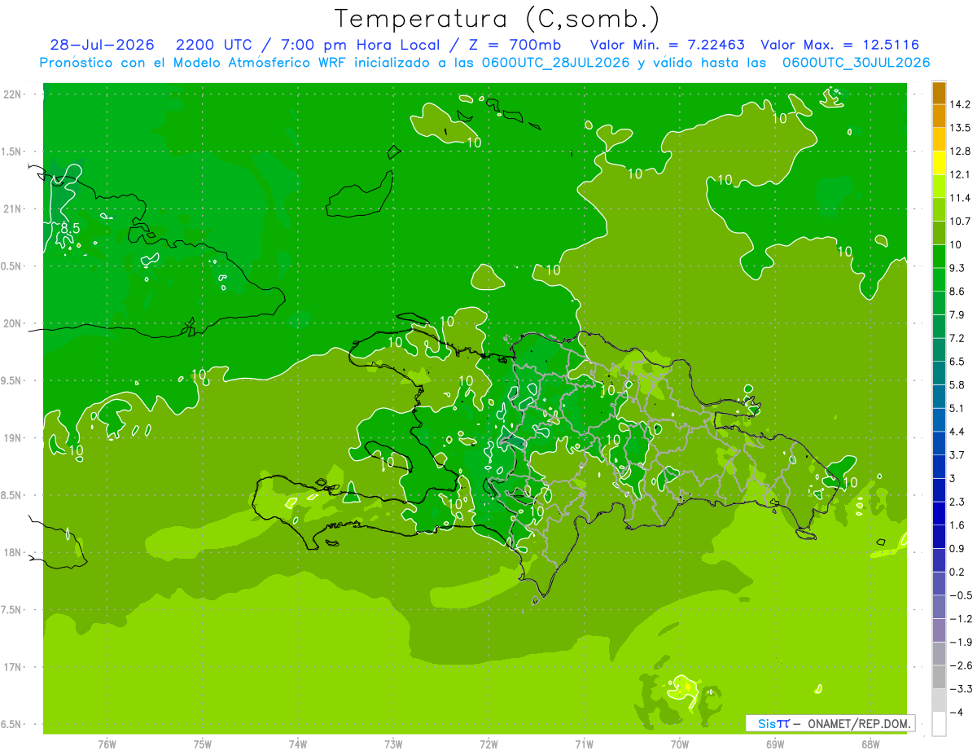Click the valid-until time "0600UTC_30JUL2026"
The image size is (977, 755).
click(x=857, y=63)
